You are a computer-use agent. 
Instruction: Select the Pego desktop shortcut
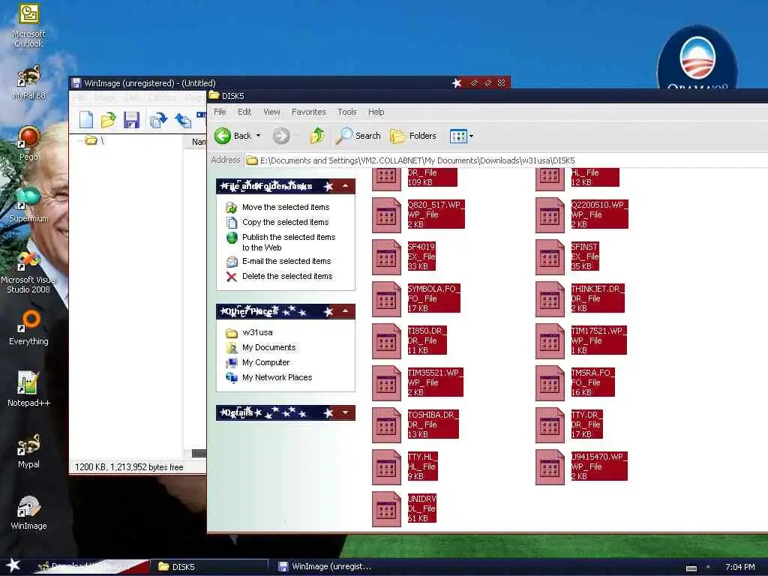click(28, 137)
